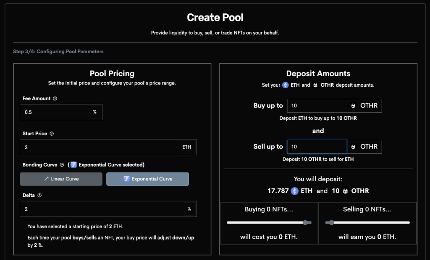Click the OTHR token icon in Sell field
The width and height of the screenshot is (430, 260).
[353, 147]
